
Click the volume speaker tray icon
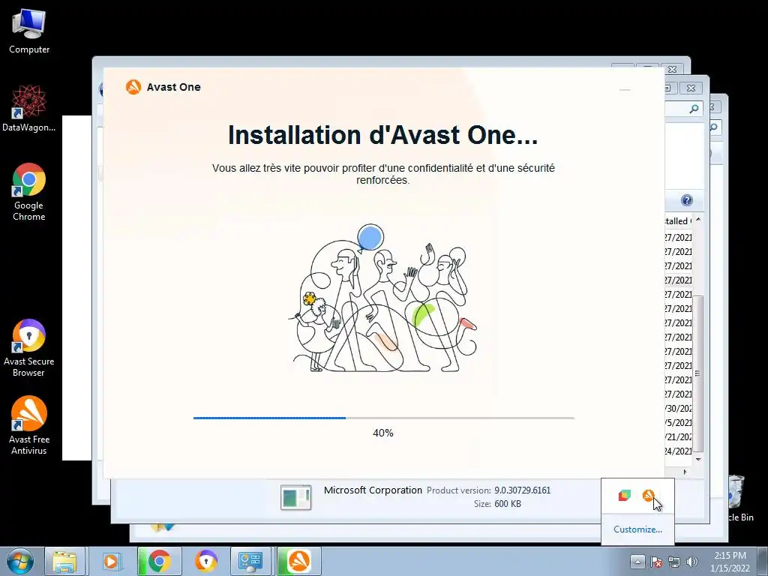coord(691,562)
